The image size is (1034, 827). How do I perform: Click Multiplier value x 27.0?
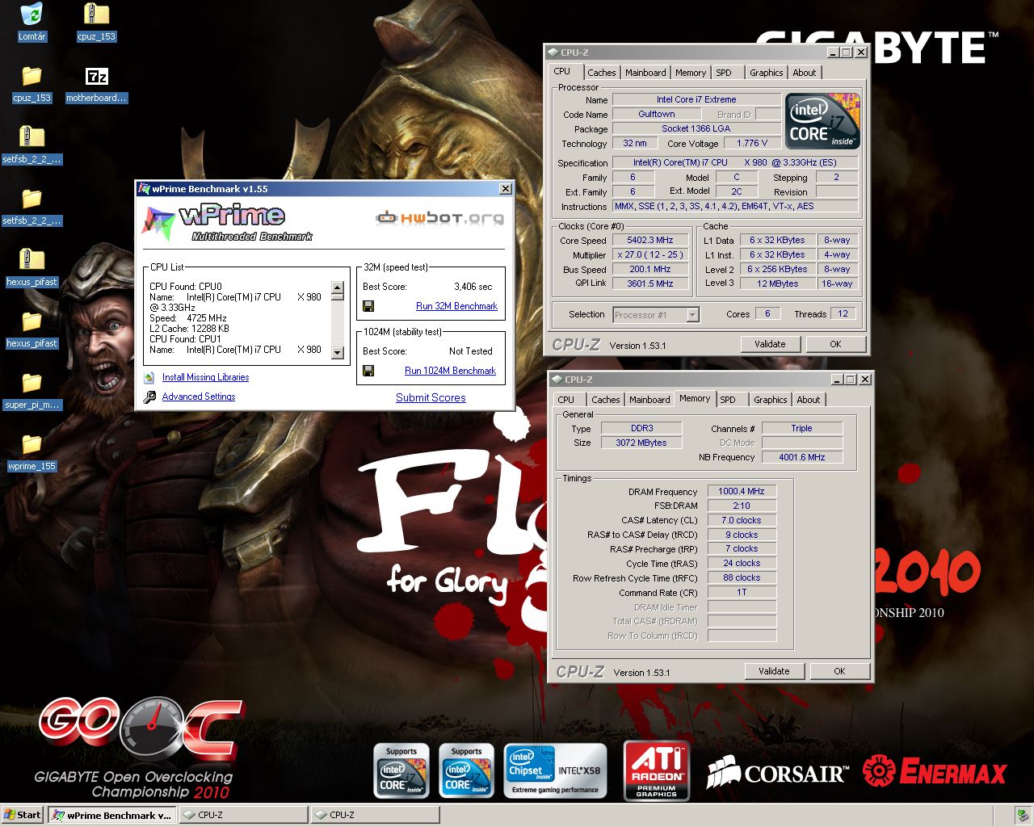point(650,254)
